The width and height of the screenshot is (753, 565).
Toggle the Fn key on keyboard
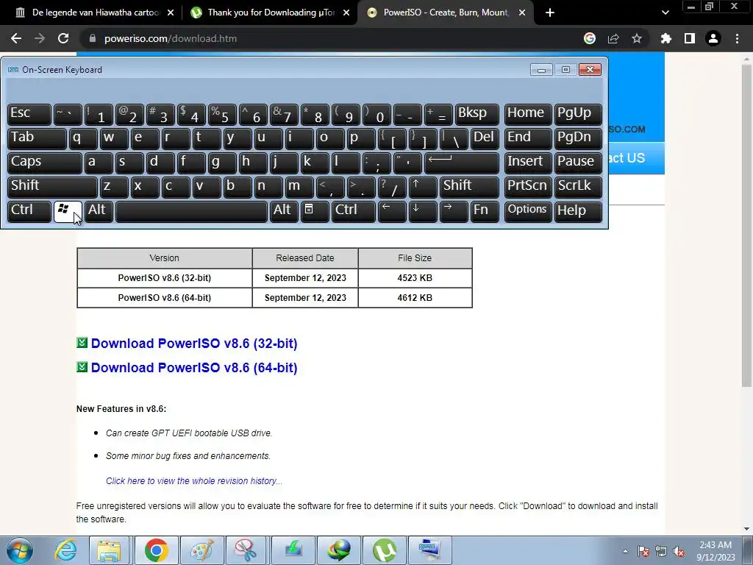point(485,211)
